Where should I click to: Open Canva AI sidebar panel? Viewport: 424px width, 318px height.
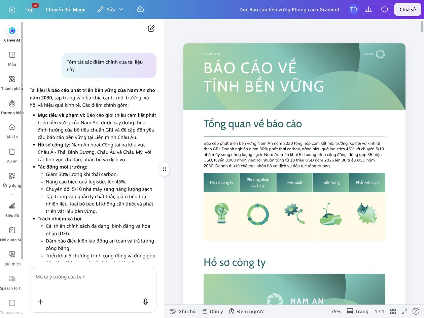click(x=12, y=34)
